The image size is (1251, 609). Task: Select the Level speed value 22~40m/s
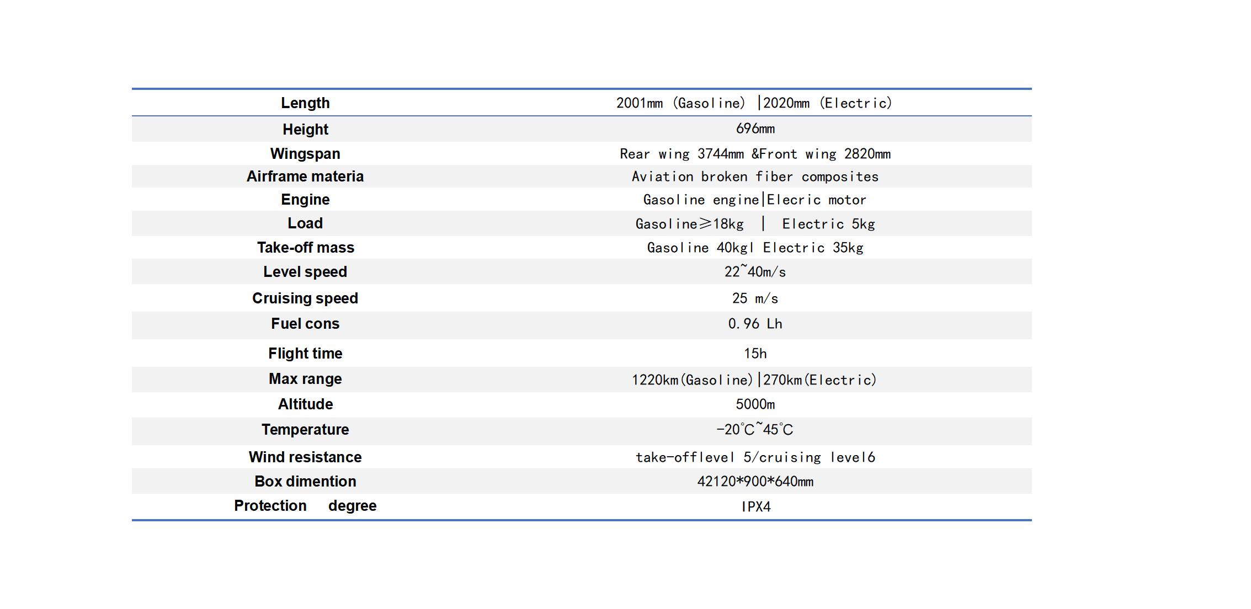point(755,272)
